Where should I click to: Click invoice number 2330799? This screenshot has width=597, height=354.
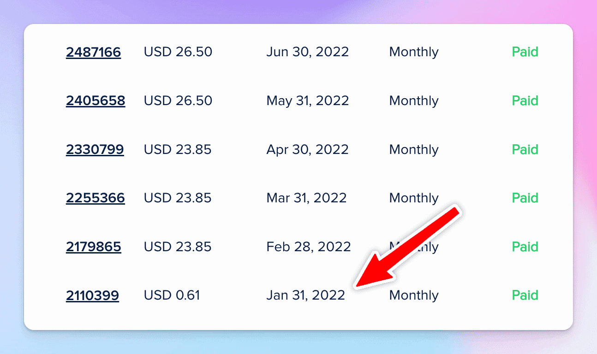pos(95,150)
